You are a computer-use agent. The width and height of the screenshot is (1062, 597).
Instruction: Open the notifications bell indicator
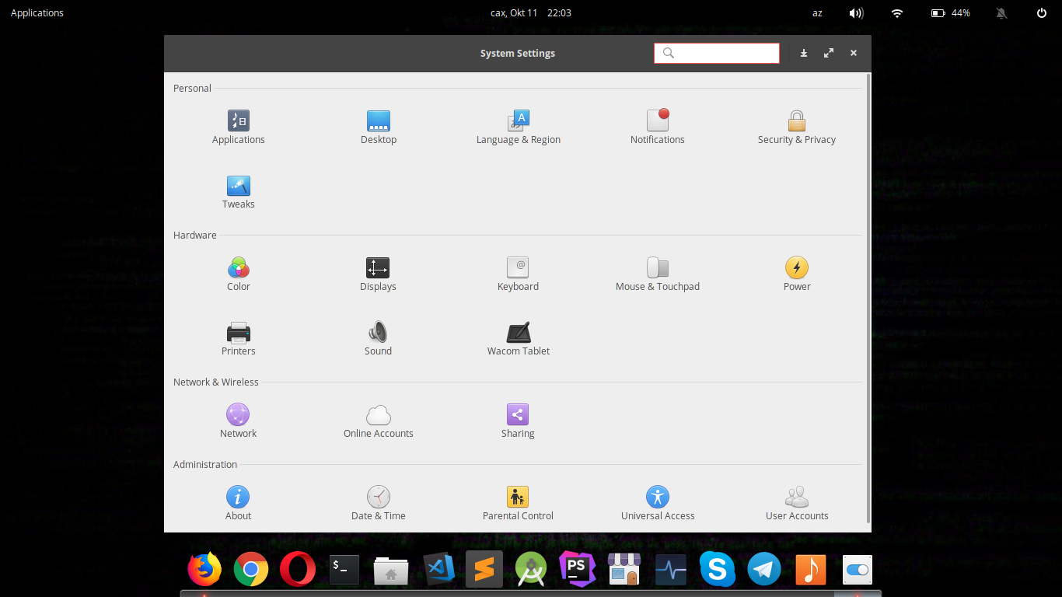click(1002, 12)
